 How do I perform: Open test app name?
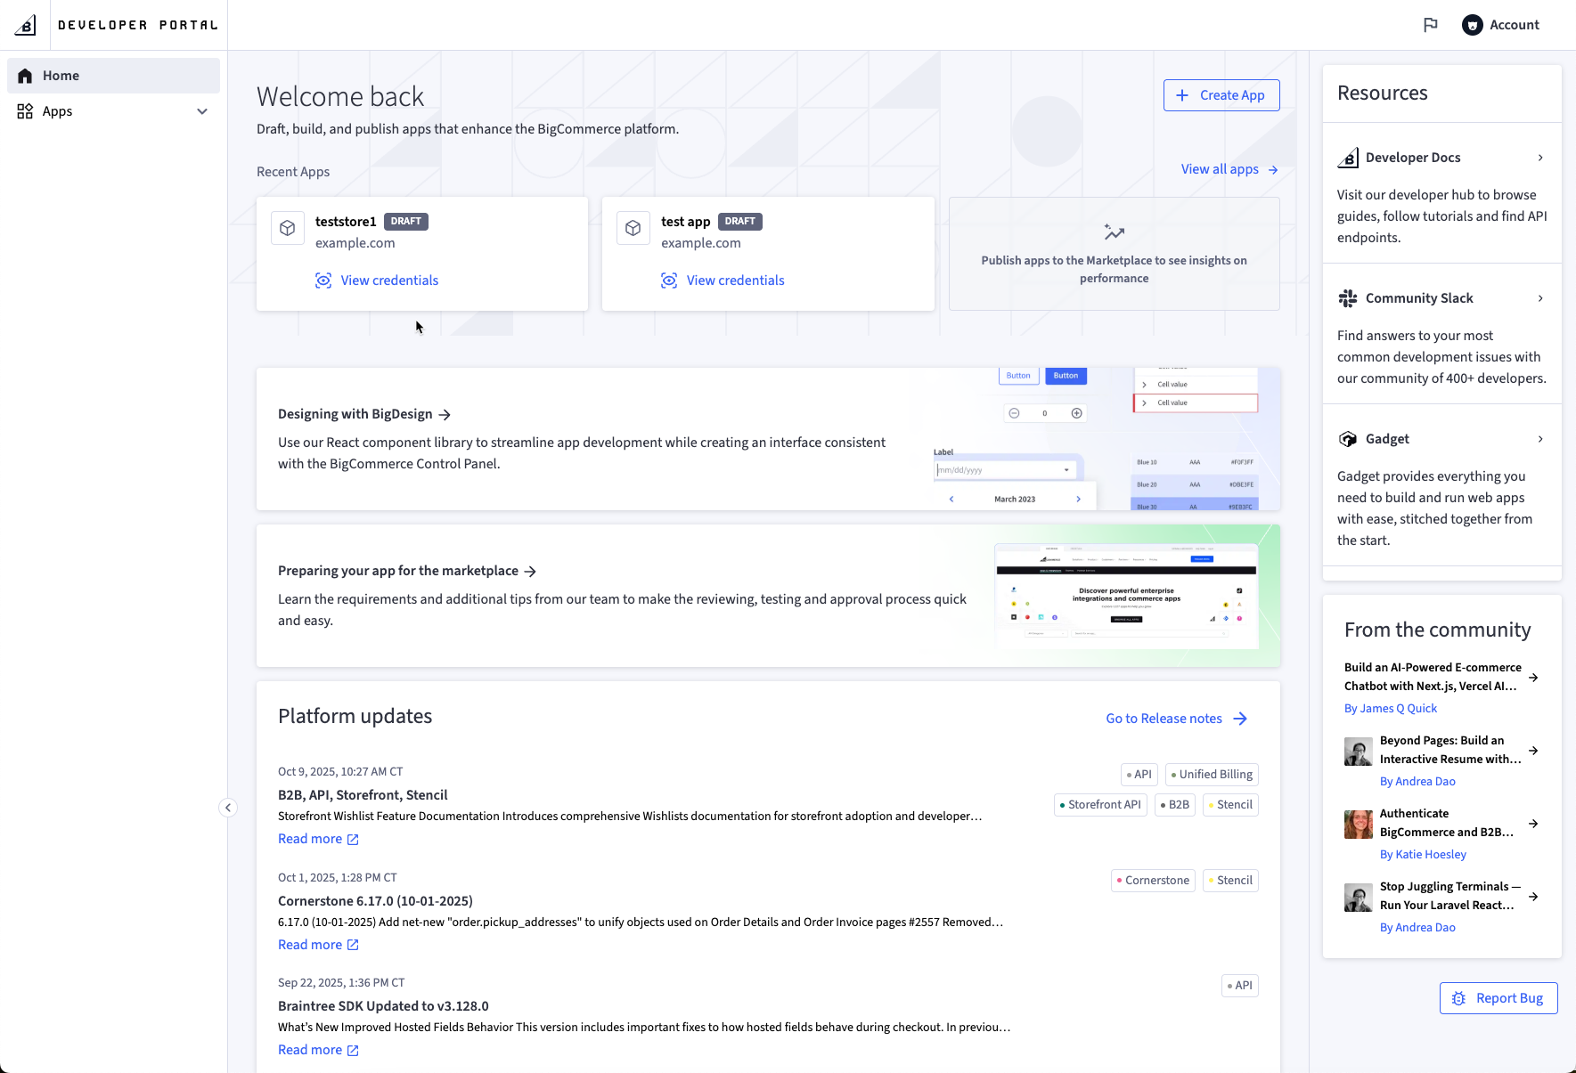[x=686, y=222]
